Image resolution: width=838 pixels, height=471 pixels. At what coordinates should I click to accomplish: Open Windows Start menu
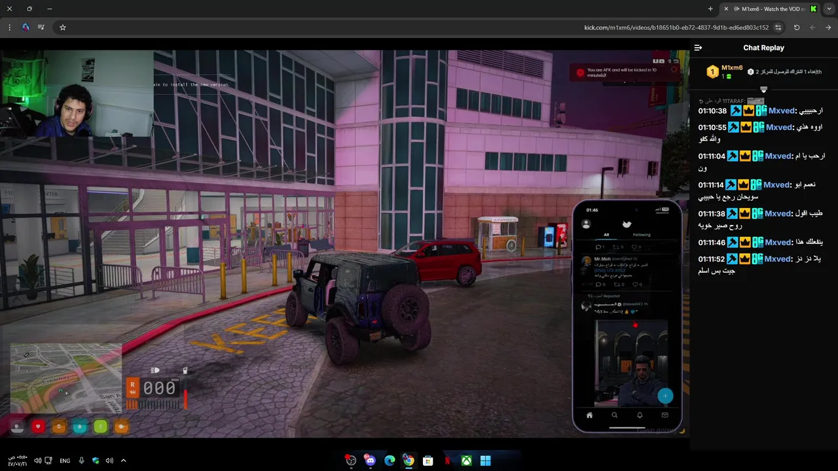point(485,461)
